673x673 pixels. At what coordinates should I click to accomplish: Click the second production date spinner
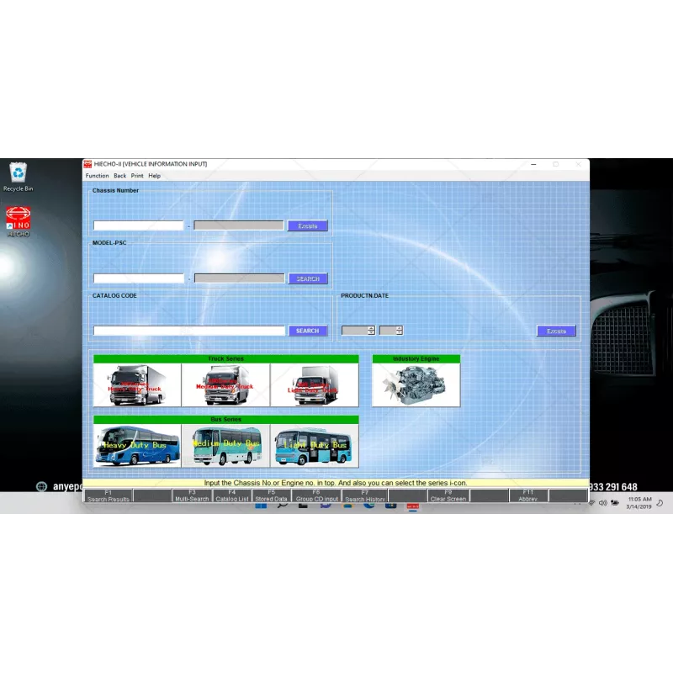click(x=390, y=331)
